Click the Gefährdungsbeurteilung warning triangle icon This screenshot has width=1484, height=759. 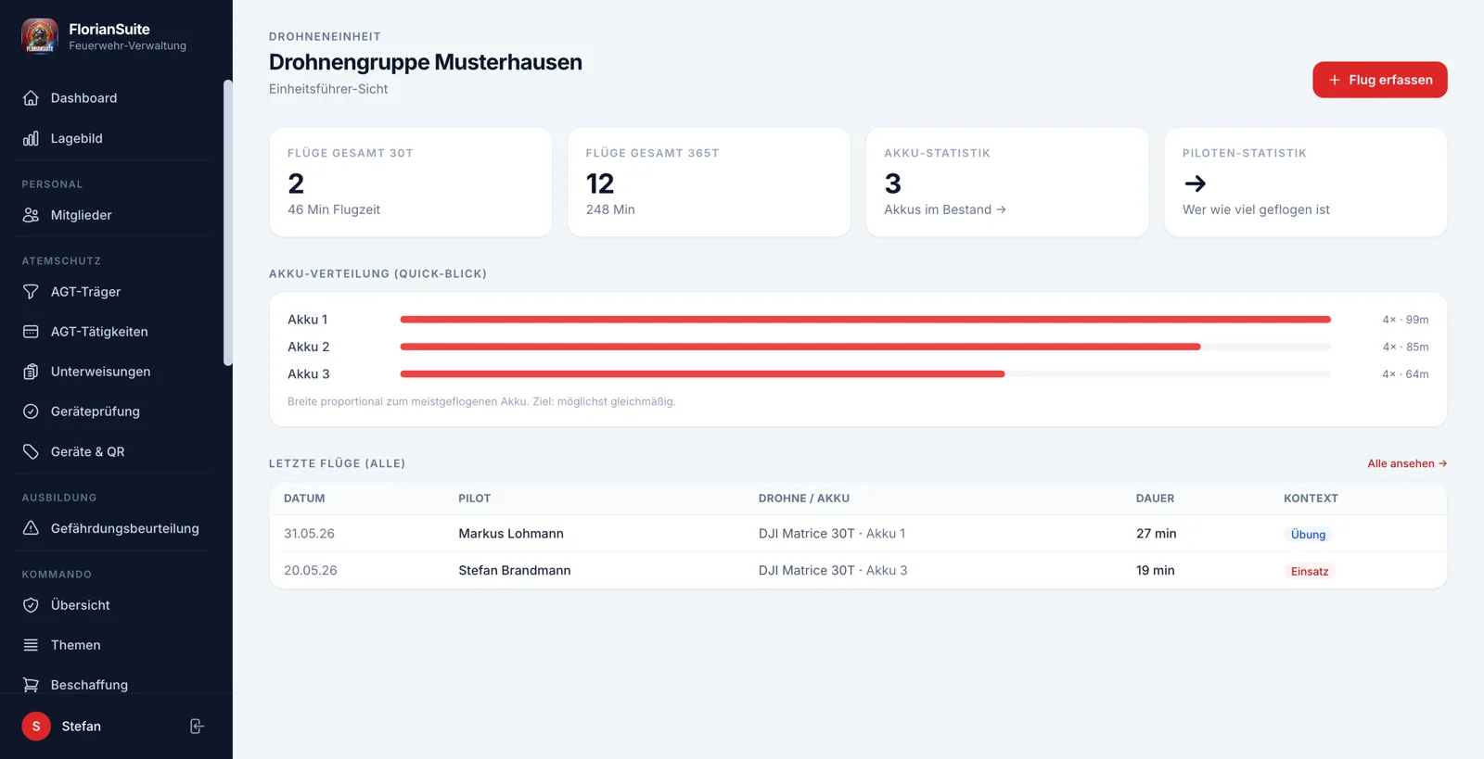point(31,528)
